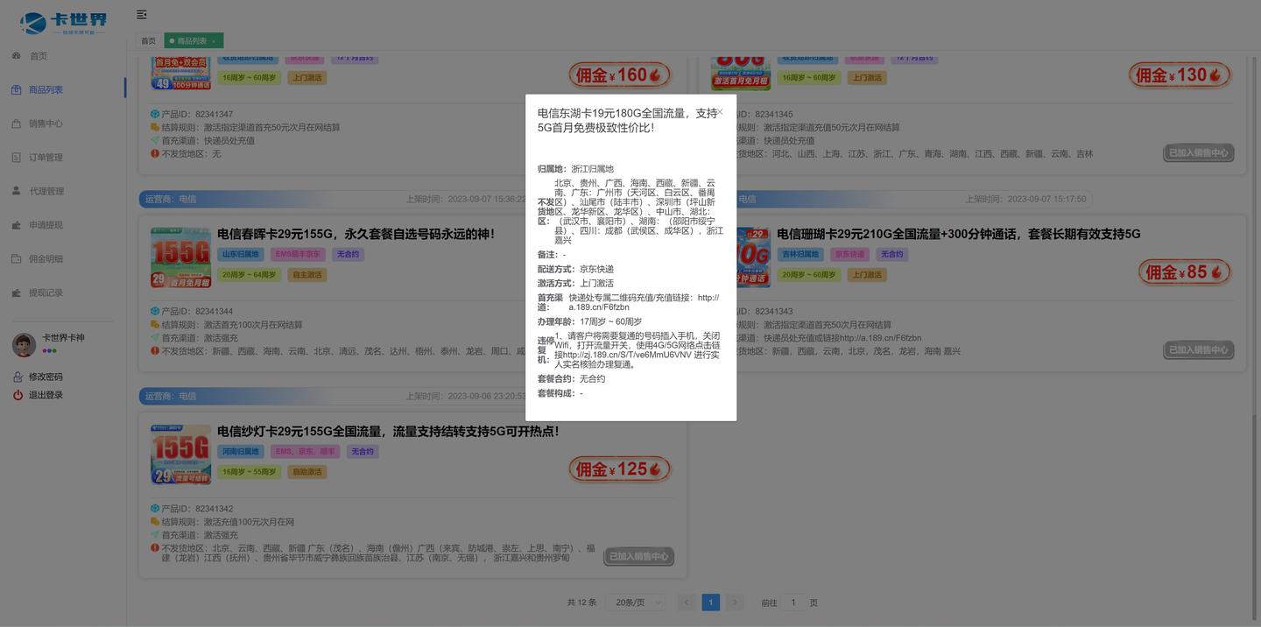The width and height of the screenshot is (1261, 627).
Task: Click the 首页 dashboard icon in sidebar
Action: (17, 56)
